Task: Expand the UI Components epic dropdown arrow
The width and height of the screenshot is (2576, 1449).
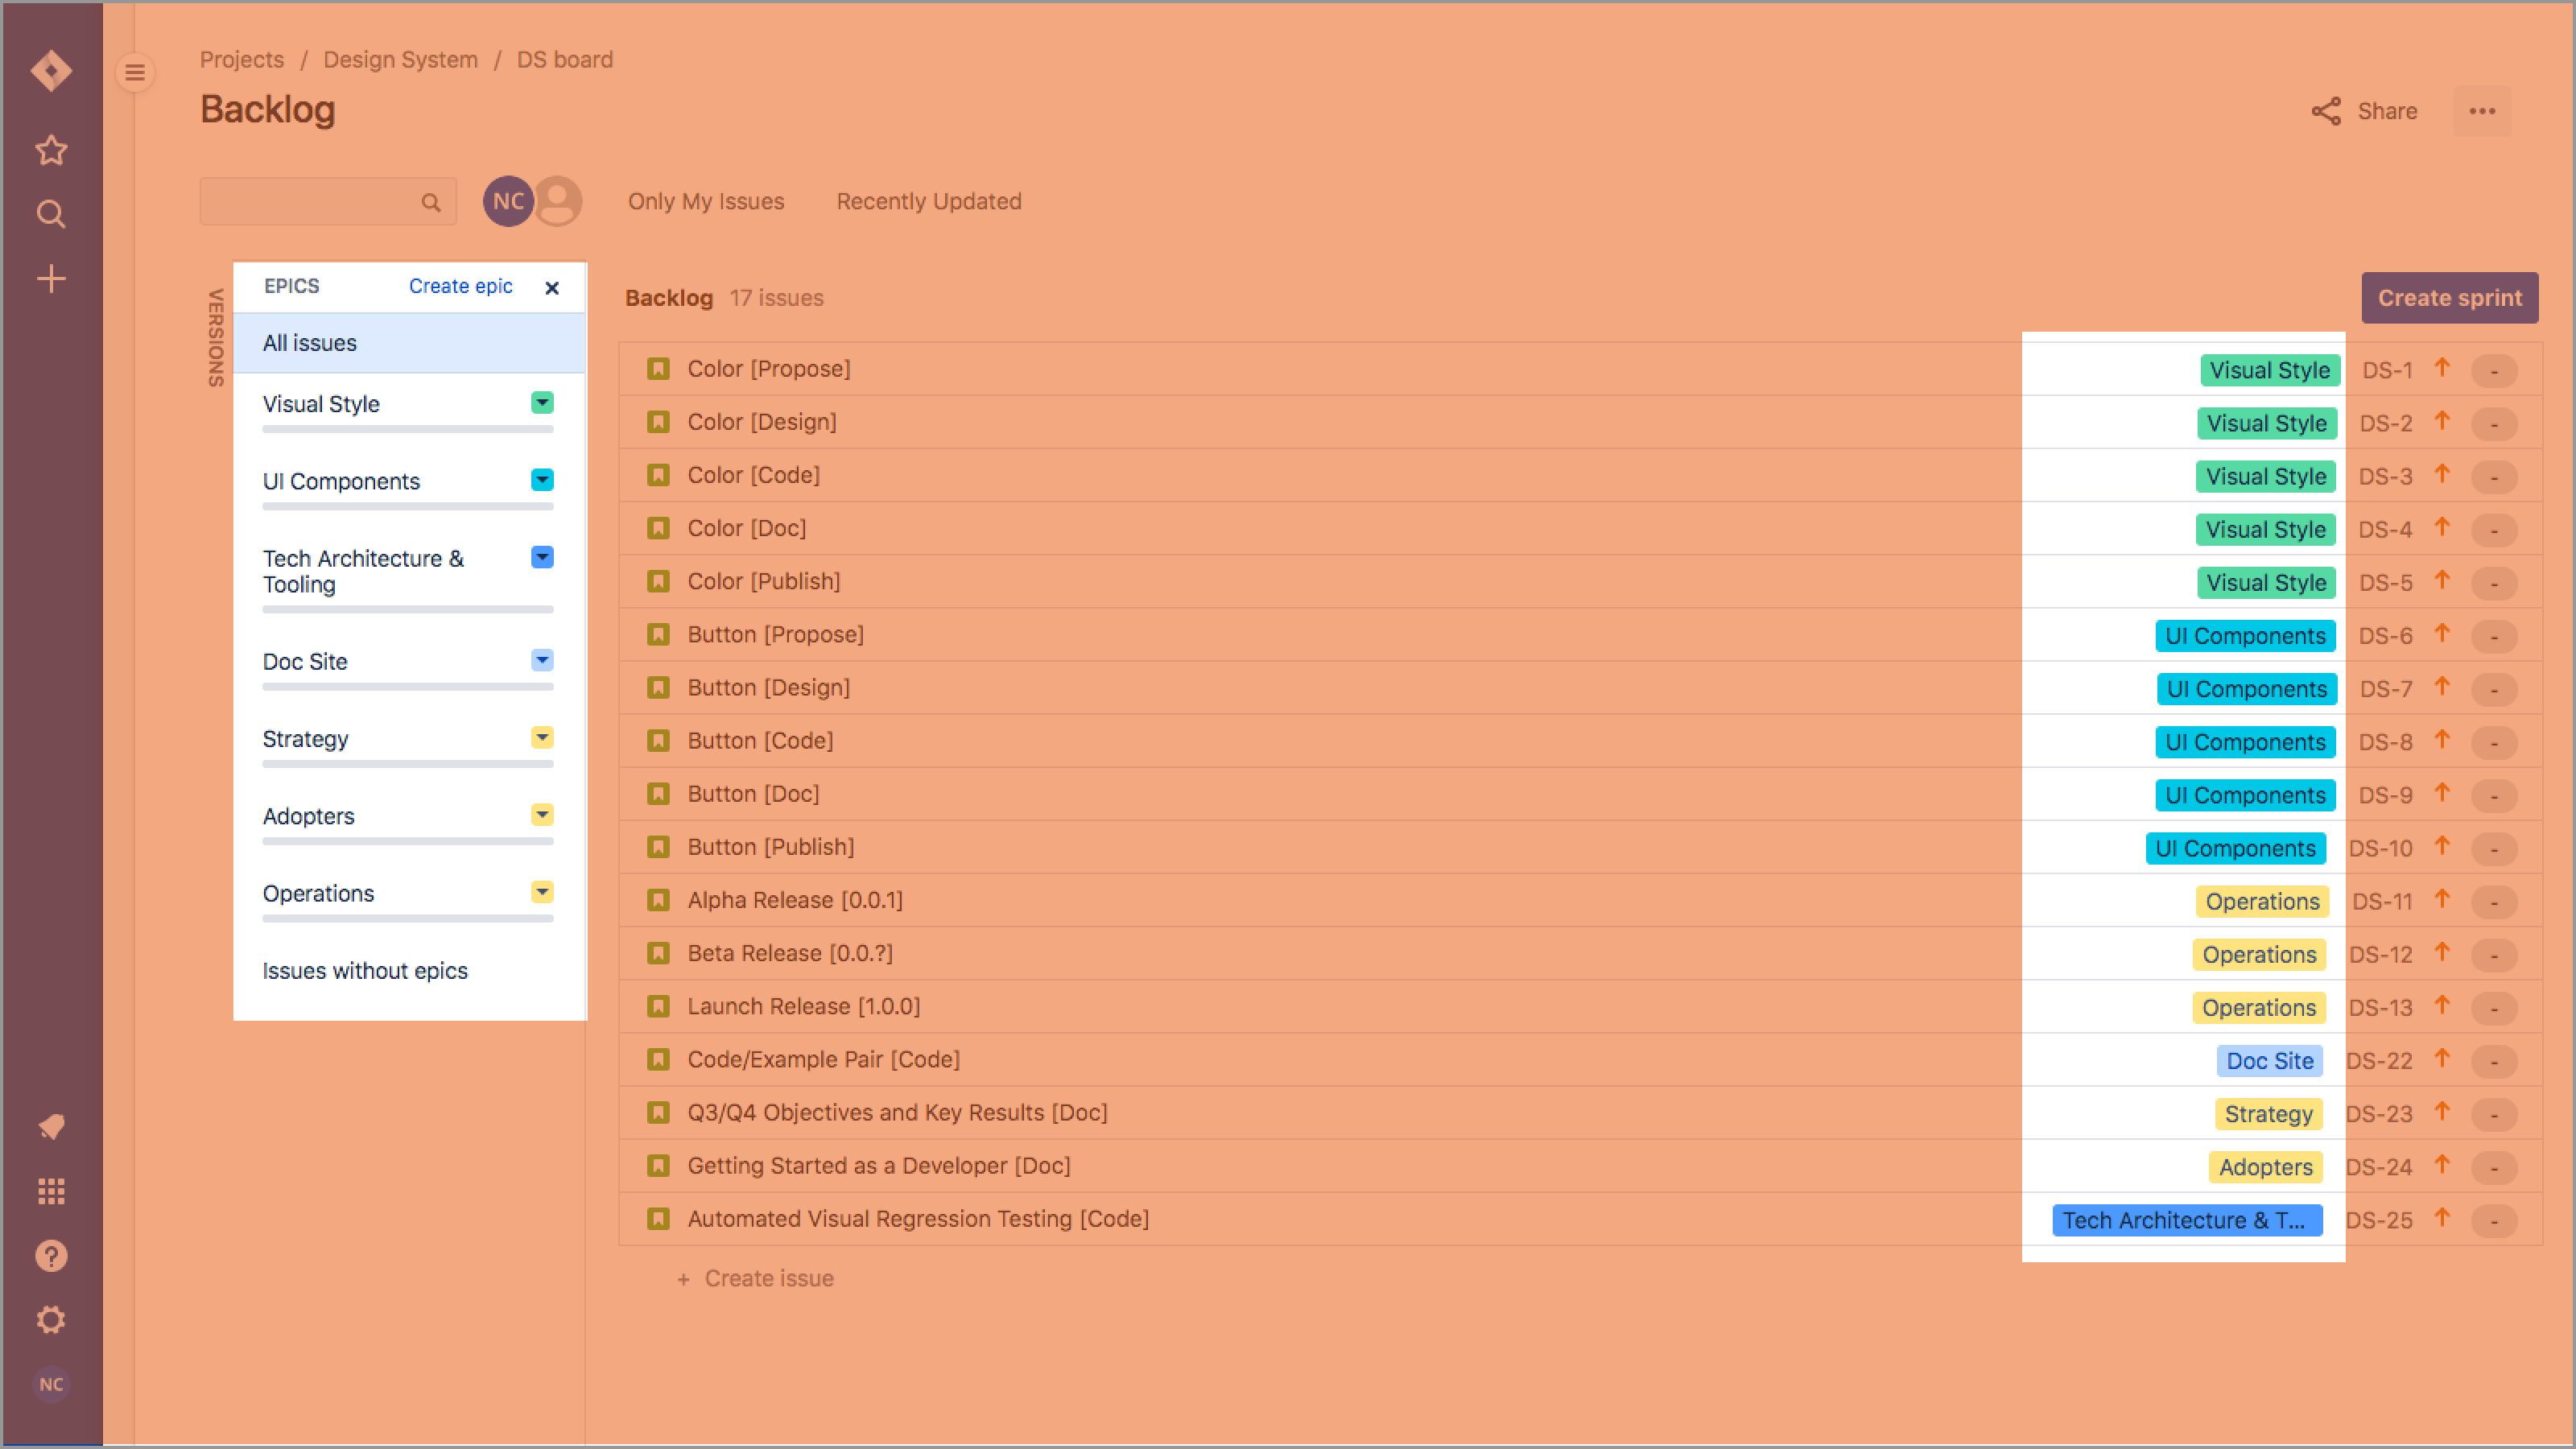Action: 542,479
